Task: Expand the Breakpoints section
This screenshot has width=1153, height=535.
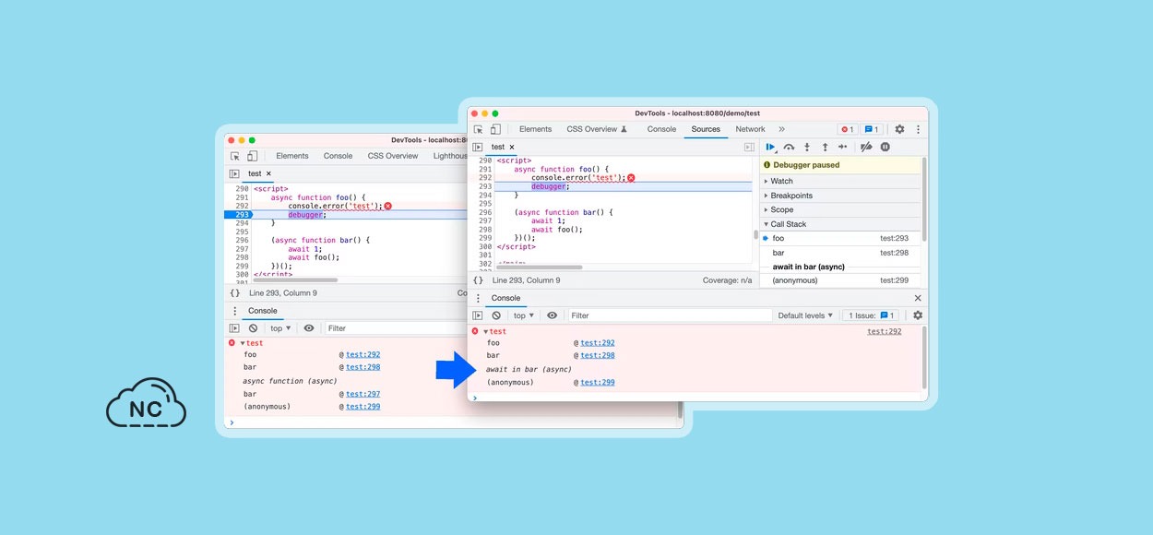Action: coord(840,196)
